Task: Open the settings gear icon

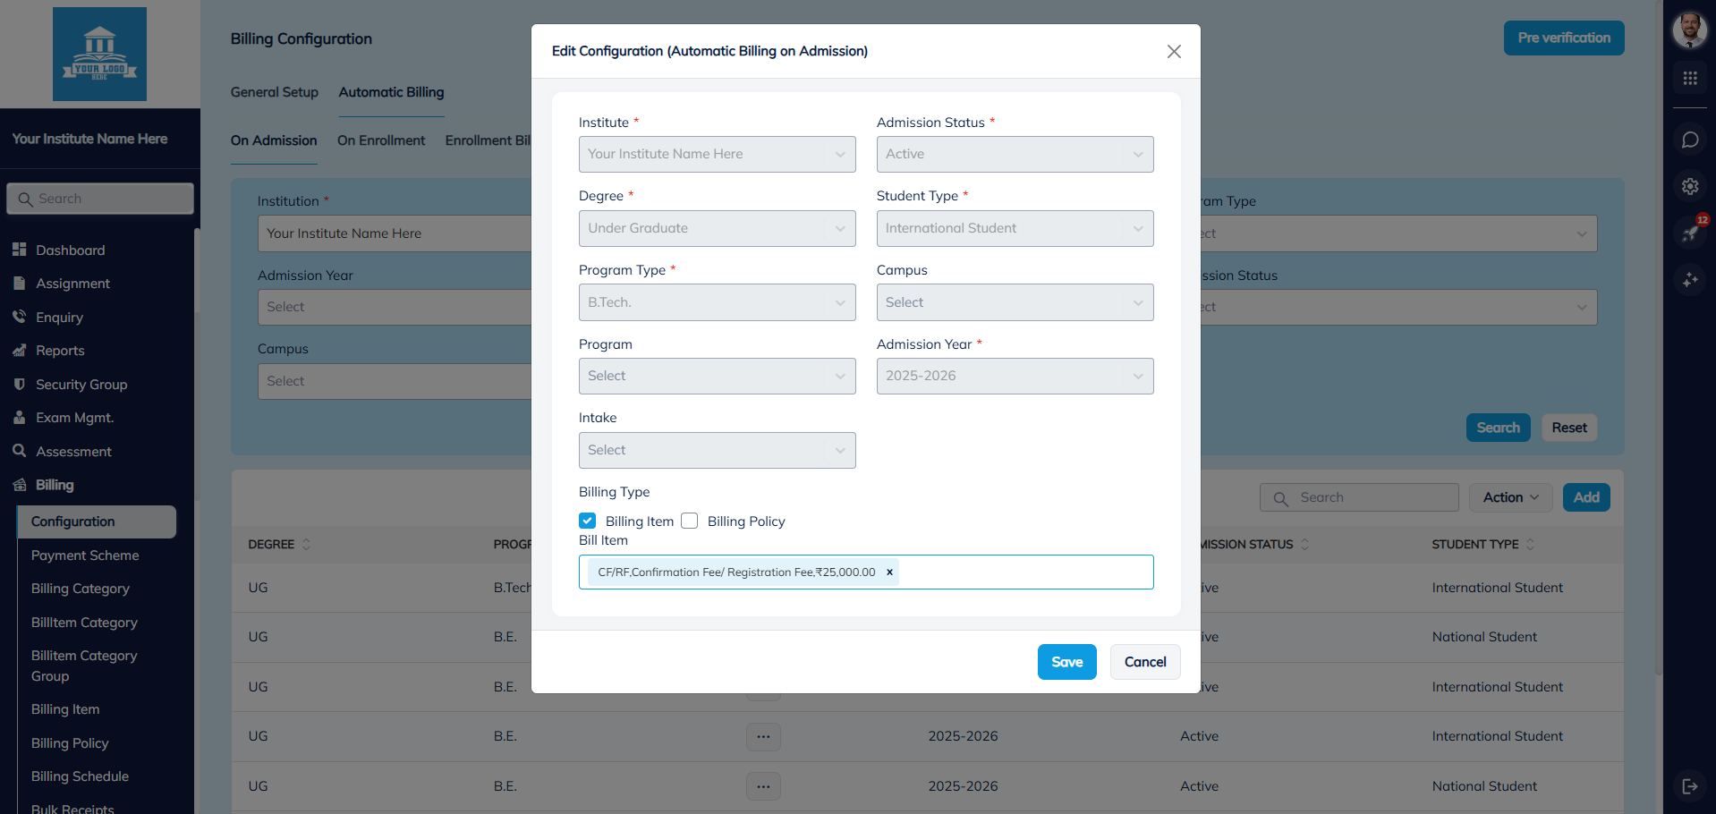Action: [1689, 186]
